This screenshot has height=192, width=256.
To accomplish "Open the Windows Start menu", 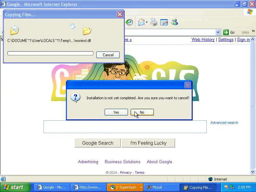I will tap(15, 187).
